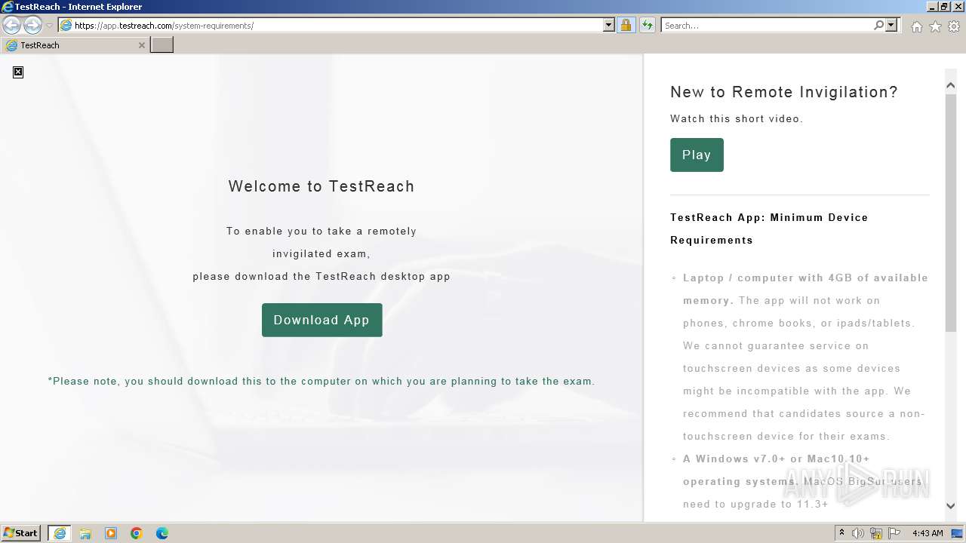966x543 pixels.
Task: Click the Refresh page icon
Action: pyautogui.click(x=647, y=26)
